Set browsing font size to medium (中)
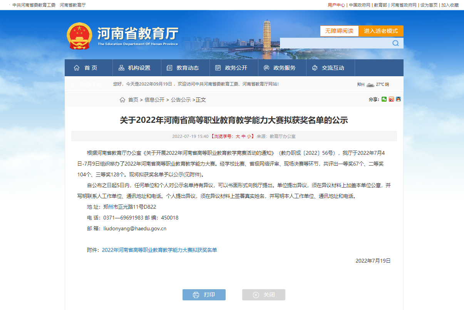This screenshot has height=310, width=464. 243,136
